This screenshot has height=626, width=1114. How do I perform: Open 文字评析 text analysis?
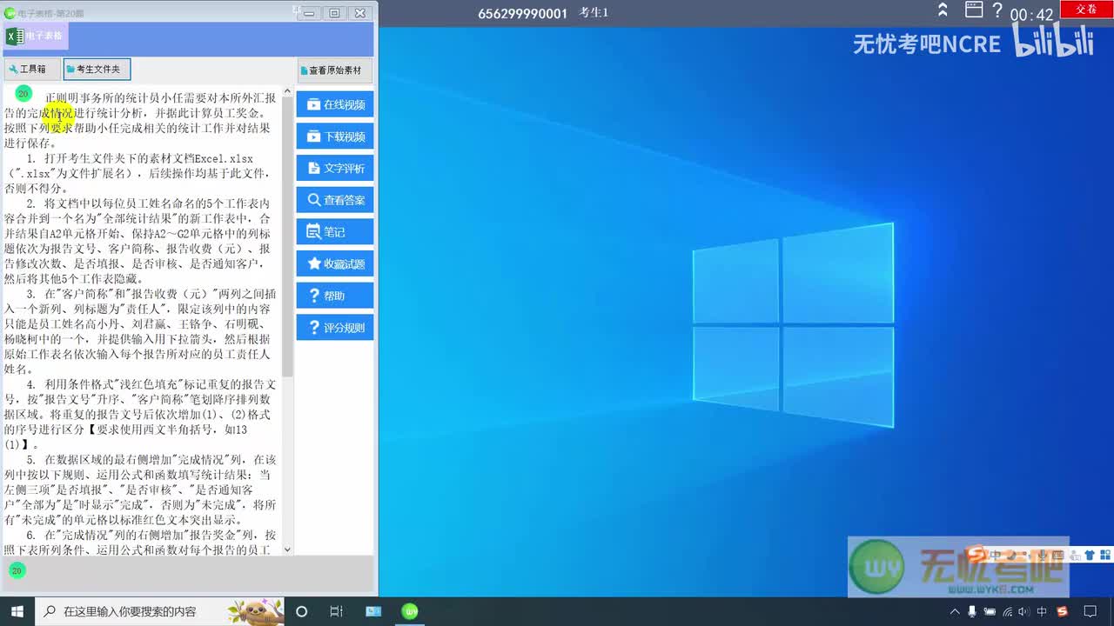click(335, 168)
